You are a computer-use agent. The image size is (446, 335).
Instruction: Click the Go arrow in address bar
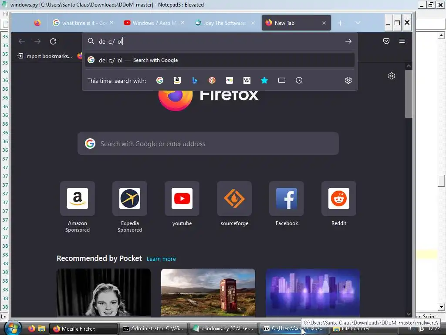(x=348, y=41)
